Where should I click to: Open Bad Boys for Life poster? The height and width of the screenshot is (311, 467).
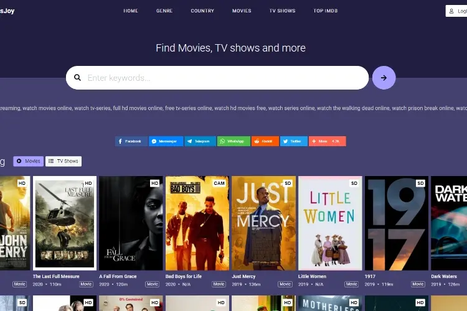coord(197,223)
